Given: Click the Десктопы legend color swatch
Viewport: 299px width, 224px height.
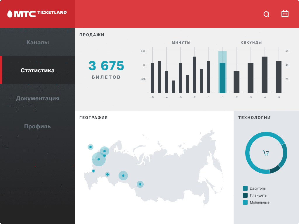Looking at the screenshot, I should [245, 188].
